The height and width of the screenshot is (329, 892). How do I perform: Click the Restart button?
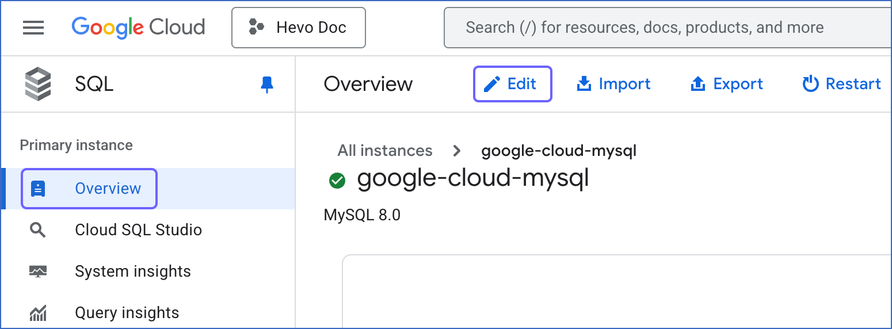tap(841, 84)
